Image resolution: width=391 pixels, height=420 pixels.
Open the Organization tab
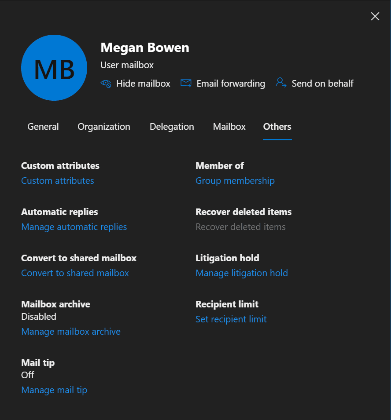click(x=104, y=127)
